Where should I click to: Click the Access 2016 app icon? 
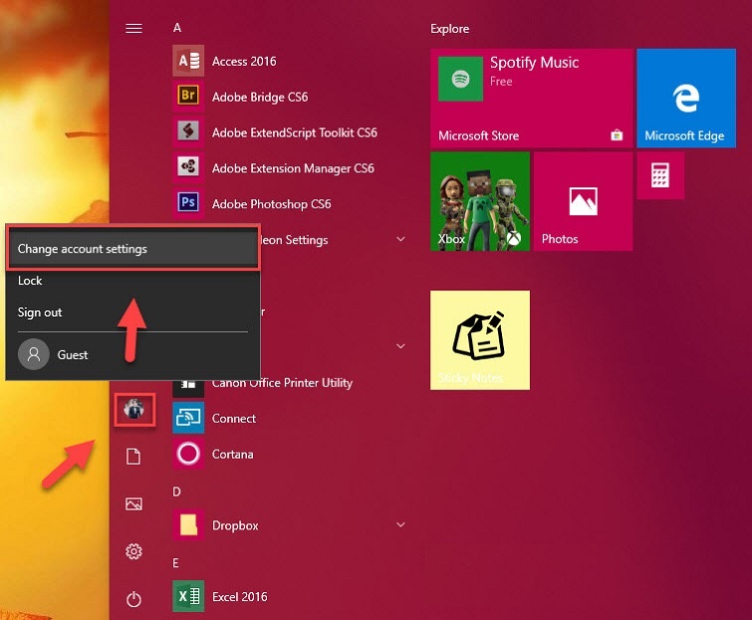[x=188, y=61]
